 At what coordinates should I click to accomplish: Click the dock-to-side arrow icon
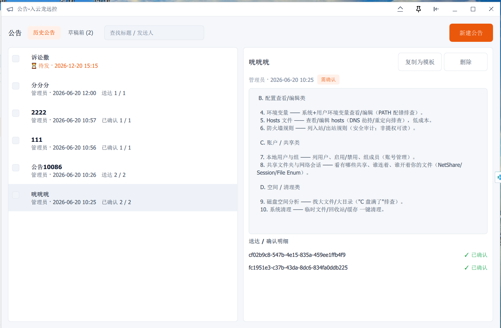pos(436,9)
